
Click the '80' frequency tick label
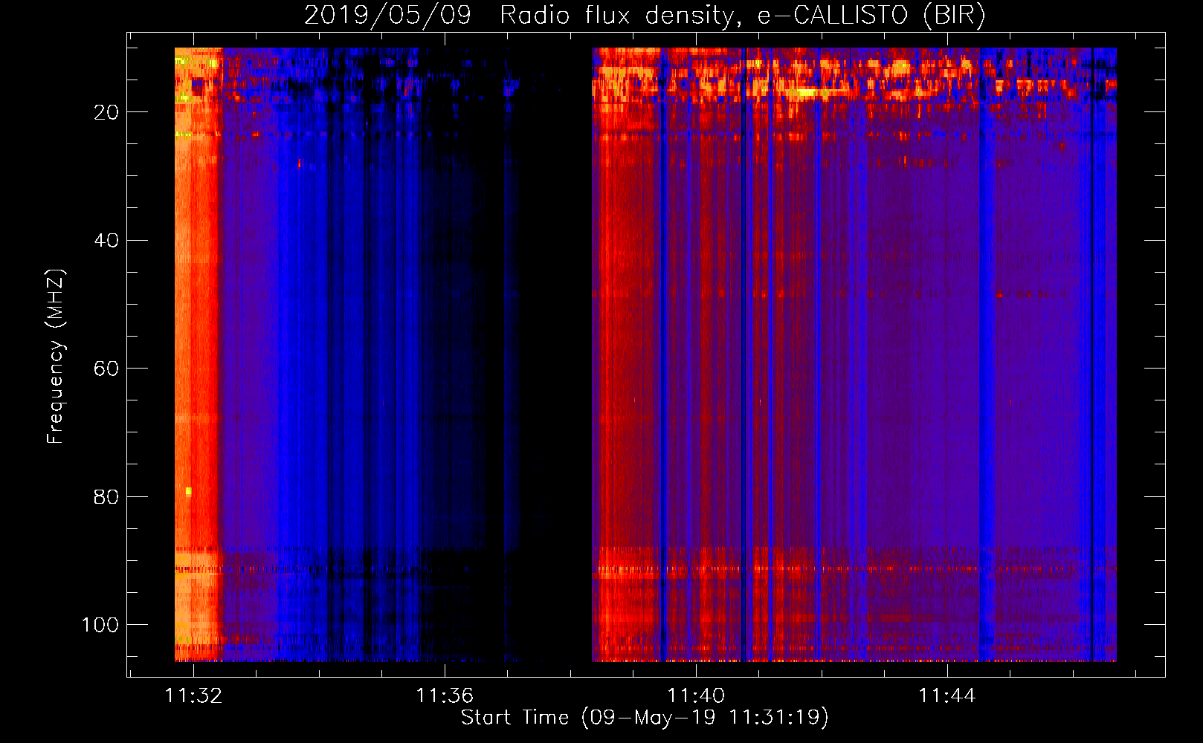(106, 497)
